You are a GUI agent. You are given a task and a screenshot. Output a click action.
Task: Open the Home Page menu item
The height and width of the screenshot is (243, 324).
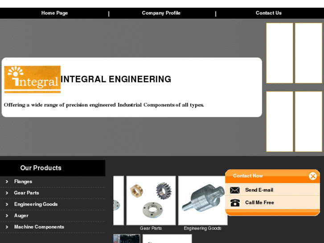point(54,13)
